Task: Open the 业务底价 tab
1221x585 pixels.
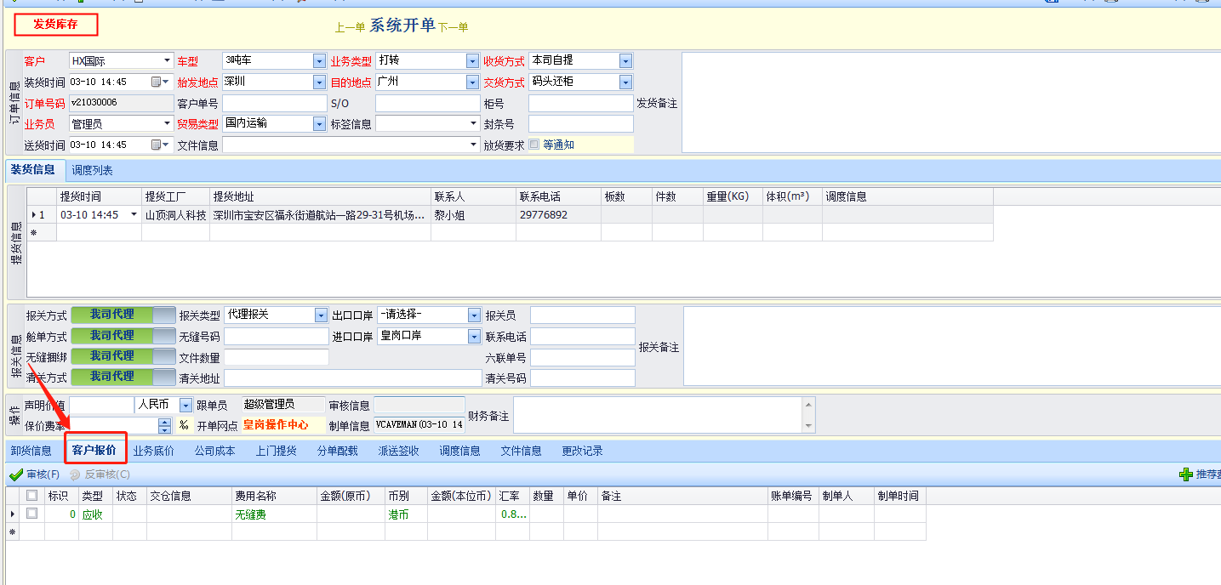Action: [153, 451]
